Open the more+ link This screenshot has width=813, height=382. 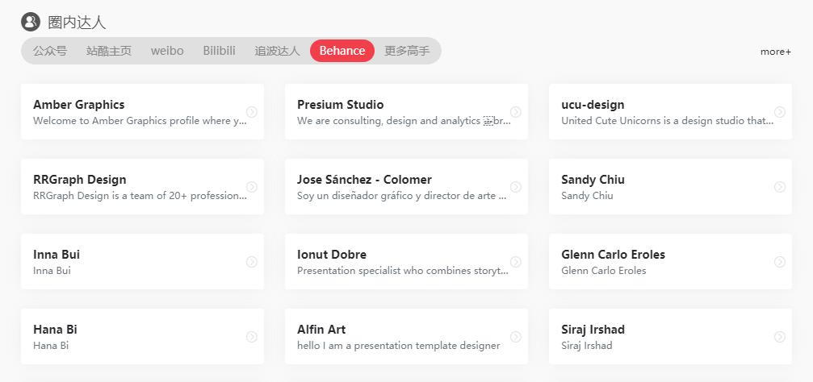776,52
